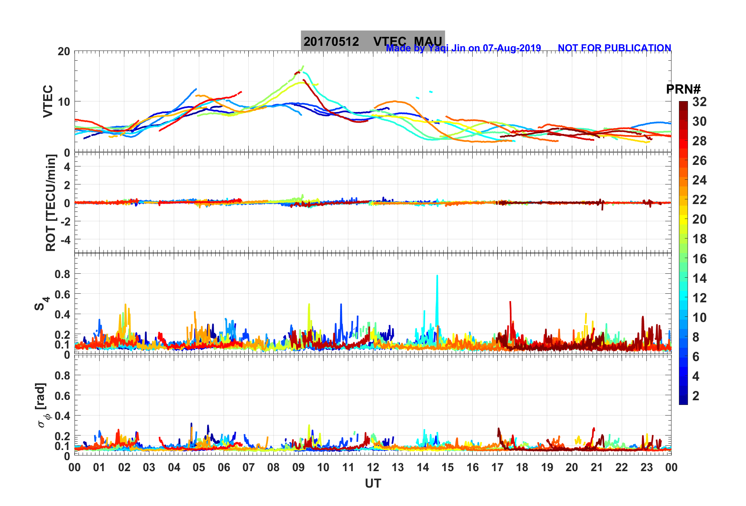Click x-axis tick label 12
This screenshot has width=746, height=506.
click(373, 467)
